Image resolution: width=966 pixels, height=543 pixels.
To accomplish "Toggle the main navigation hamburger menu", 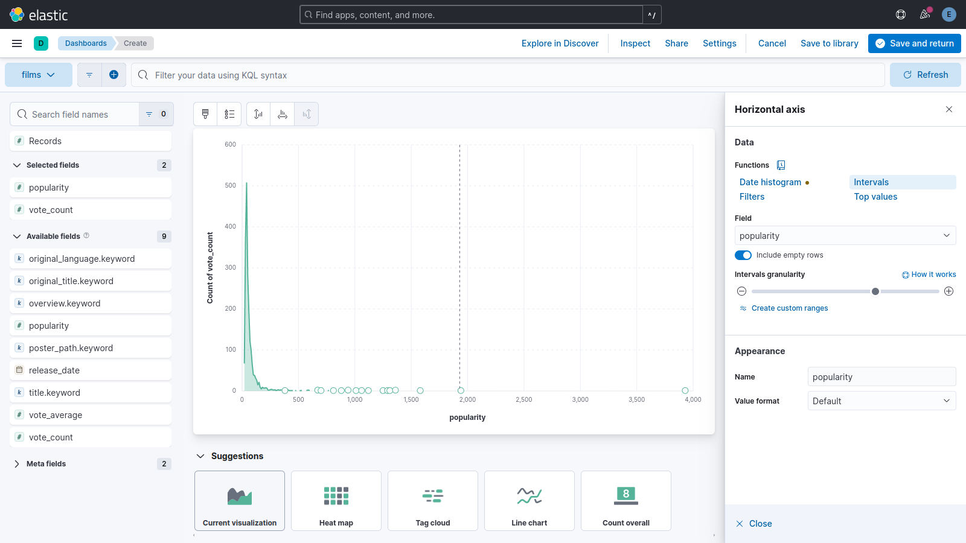I will pyautogui.click(x=17, y=43).
